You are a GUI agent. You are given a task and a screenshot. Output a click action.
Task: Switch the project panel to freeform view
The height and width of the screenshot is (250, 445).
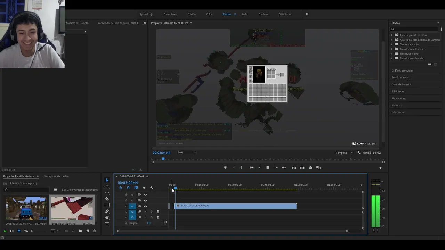pos(26,231)
